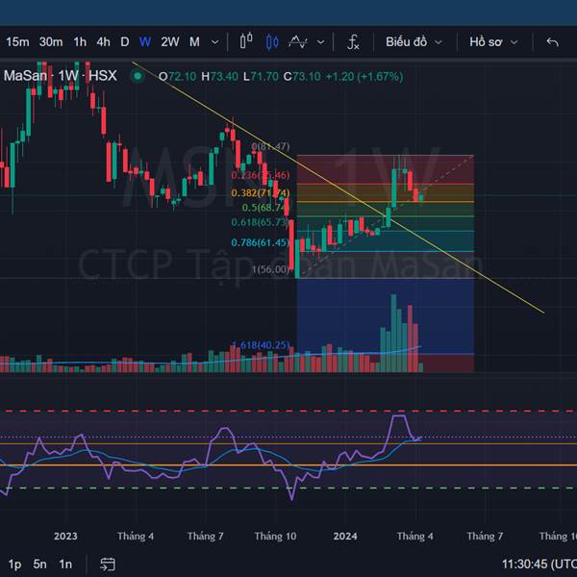Open the Biểu đồ dropdown
Screen dimensions: 577x577
(x=414, y=42)
